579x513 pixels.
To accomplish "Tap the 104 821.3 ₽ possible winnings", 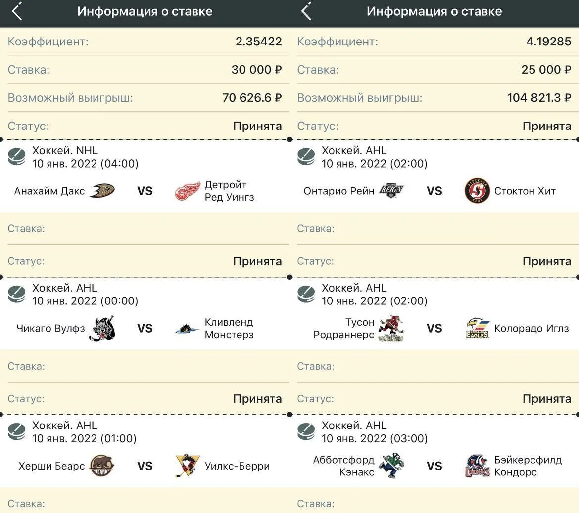I will [x=539, y=98].
